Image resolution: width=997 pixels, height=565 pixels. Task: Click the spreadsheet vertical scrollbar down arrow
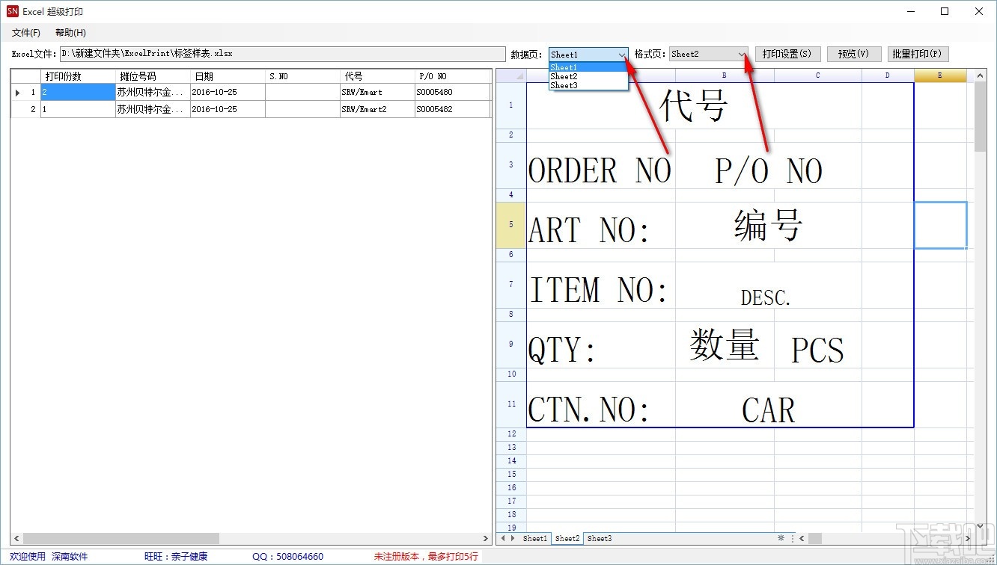981,526
